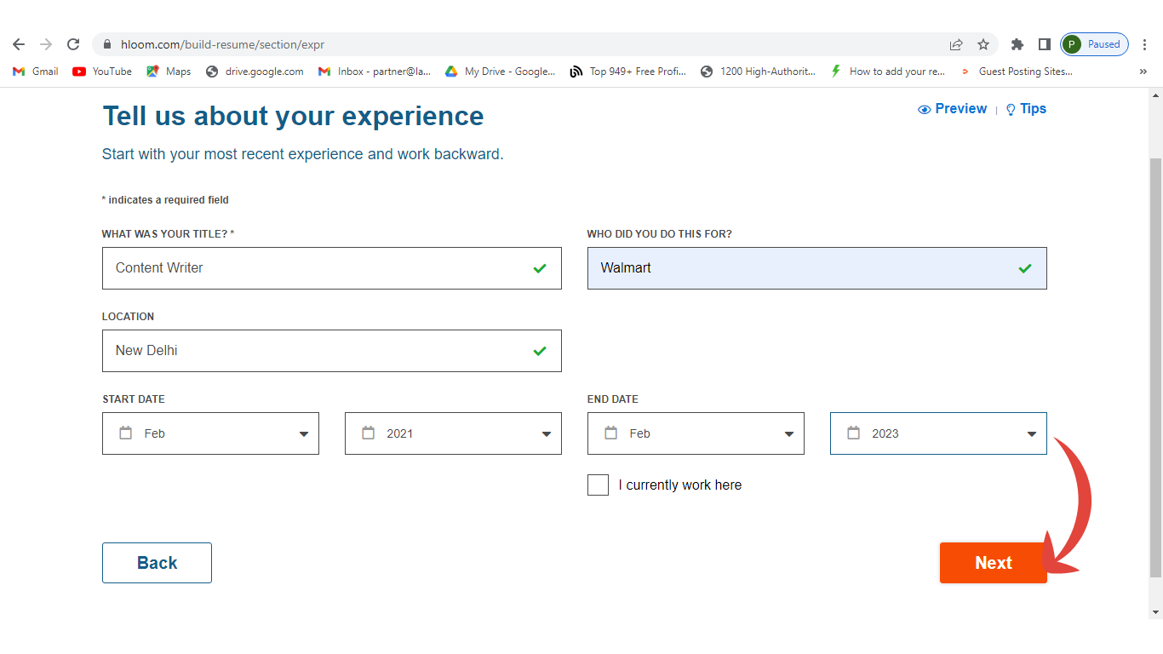Click the share page icon
This screenshot has height=654, width=1163.
pyautogui.click(x=956, y=44)
